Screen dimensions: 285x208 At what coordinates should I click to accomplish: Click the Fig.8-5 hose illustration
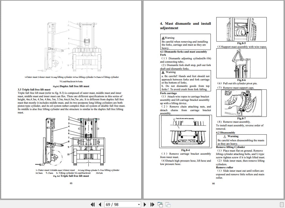pyautogui.click(x=241, y=29)
